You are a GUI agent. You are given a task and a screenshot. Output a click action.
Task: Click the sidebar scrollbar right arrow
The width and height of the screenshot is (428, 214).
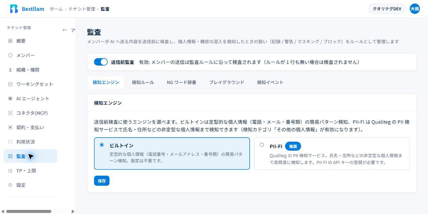73,211
